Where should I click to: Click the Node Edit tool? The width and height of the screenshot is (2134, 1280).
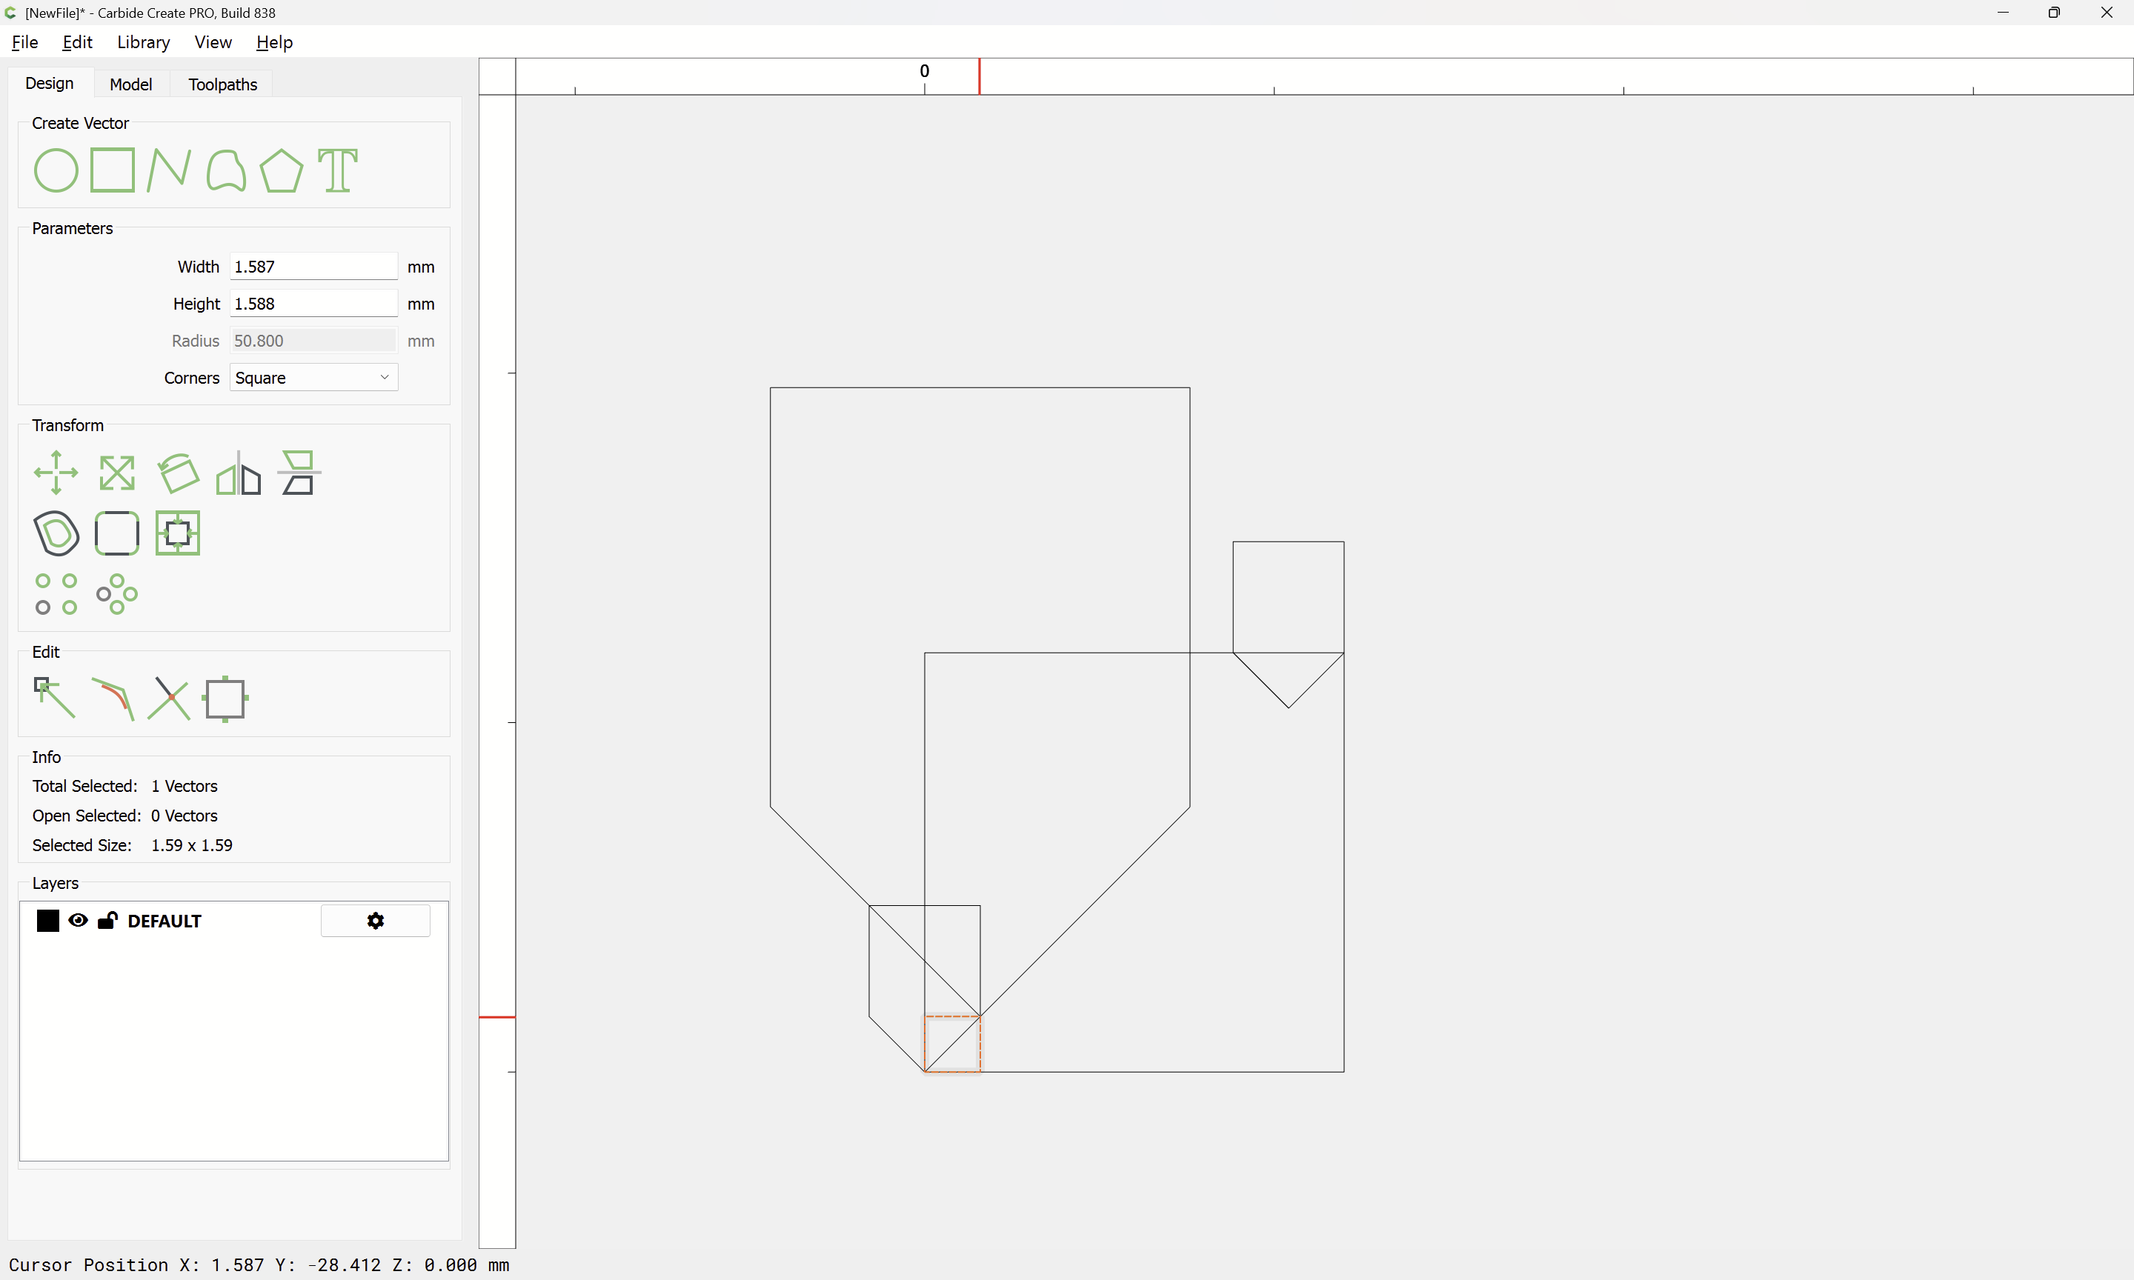pyautogui.click(x=54, y=698)
